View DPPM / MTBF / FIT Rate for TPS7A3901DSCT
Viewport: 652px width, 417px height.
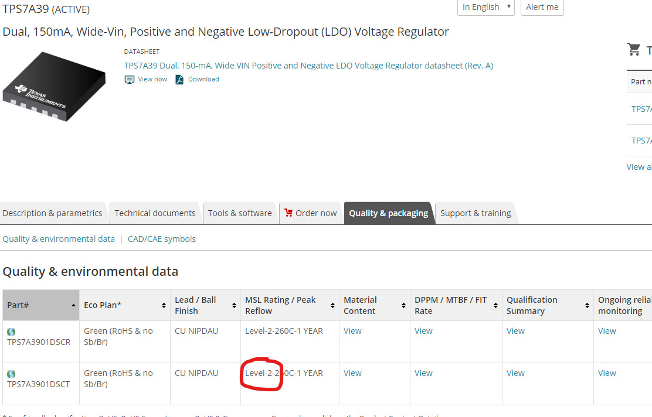[x=423, y=374]
